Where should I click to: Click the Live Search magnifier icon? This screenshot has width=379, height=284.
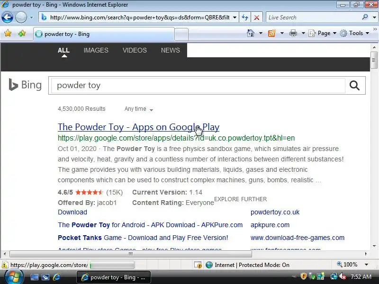(x=365, y=17)
